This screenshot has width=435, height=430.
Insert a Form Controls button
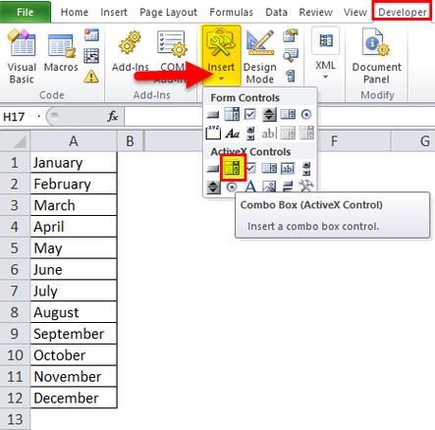(x=213, y=115)
